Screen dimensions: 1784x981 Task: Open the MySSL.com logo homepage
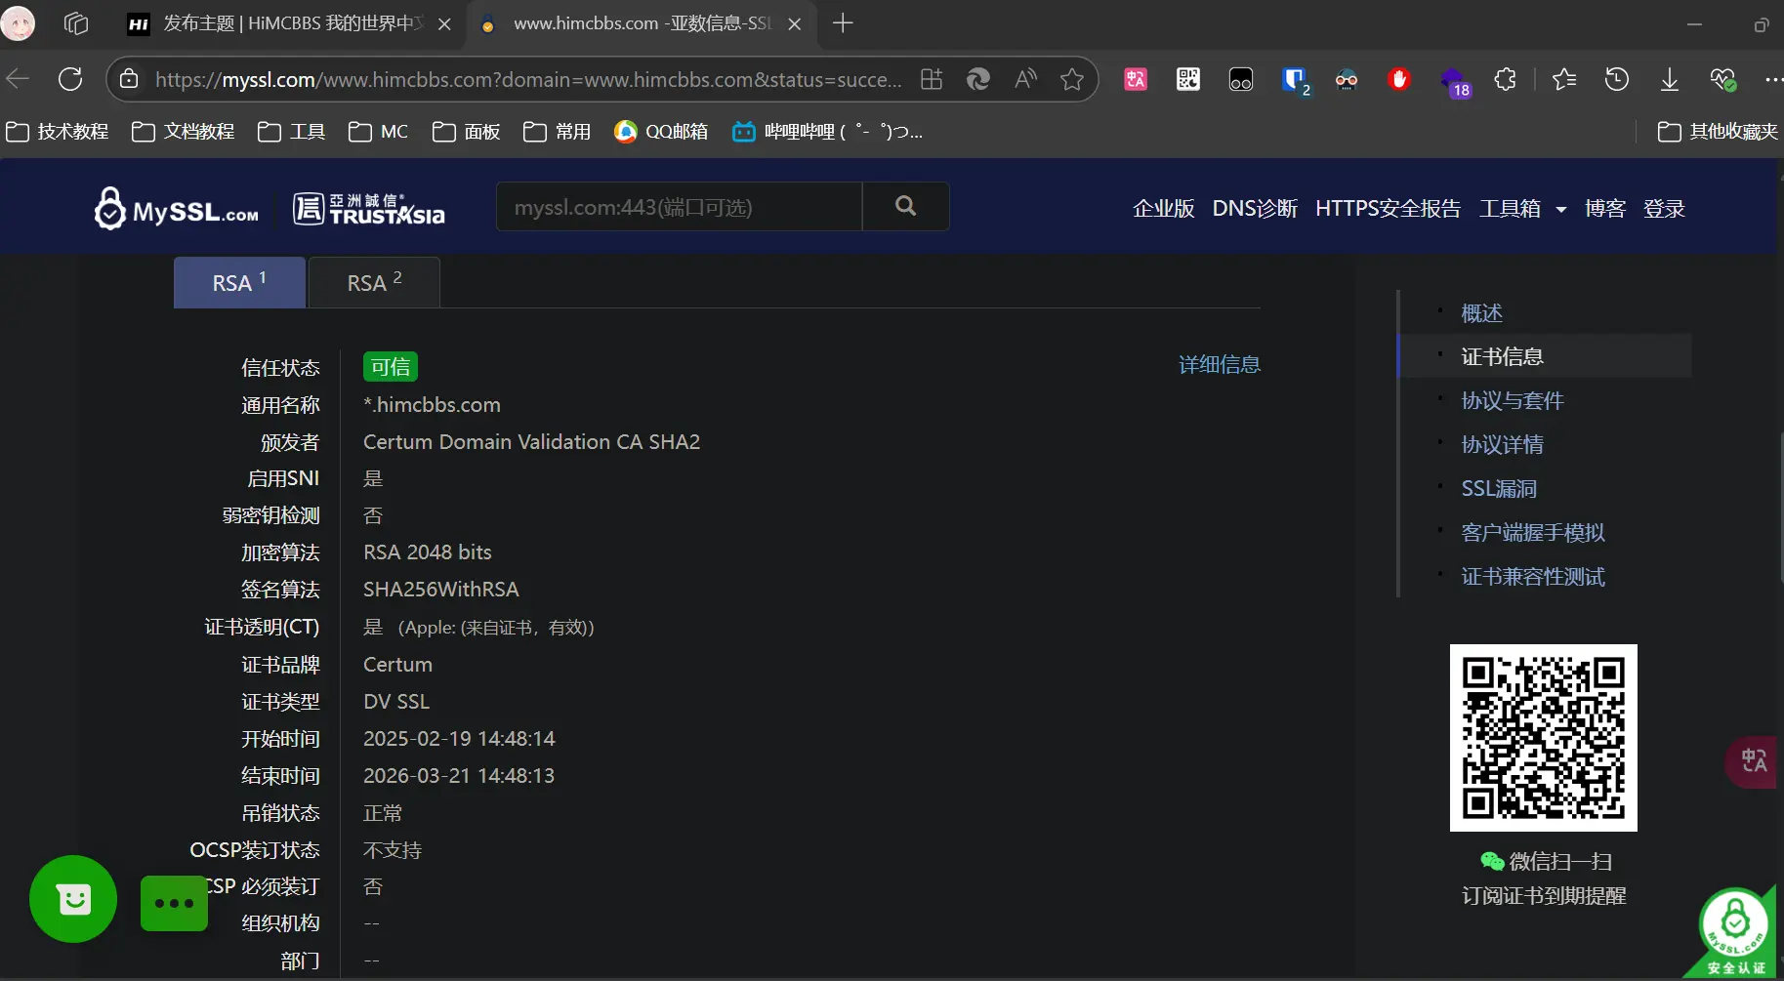tap(176, 207)
